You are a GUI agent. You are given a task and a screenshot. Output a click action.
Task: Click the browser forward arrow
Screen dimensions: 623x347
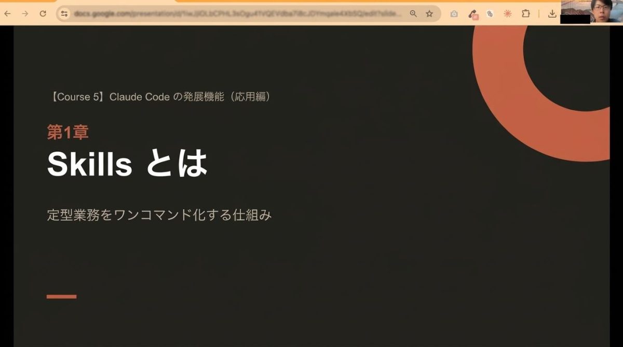(x=25, y=14)
